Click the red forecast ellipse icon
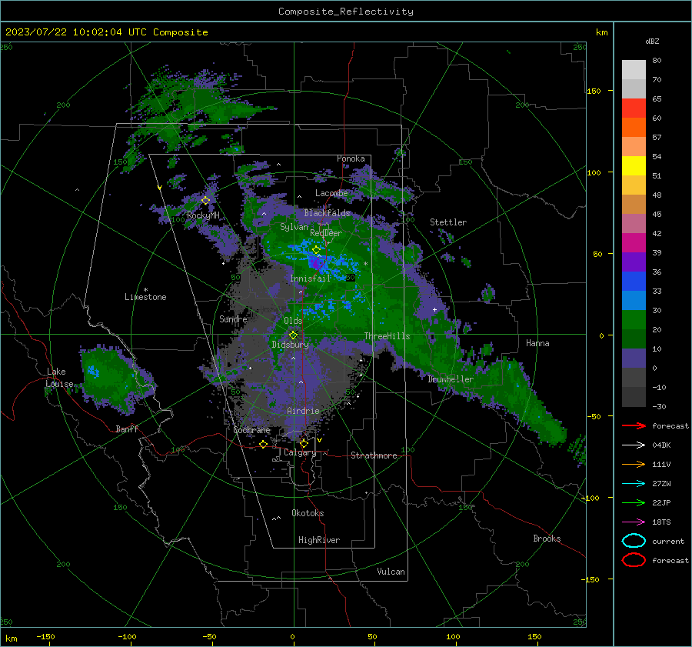 point(634,560)
